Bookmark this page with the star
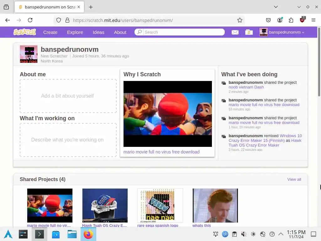This screenshot has height=241, width=321. tap(240, 20)
